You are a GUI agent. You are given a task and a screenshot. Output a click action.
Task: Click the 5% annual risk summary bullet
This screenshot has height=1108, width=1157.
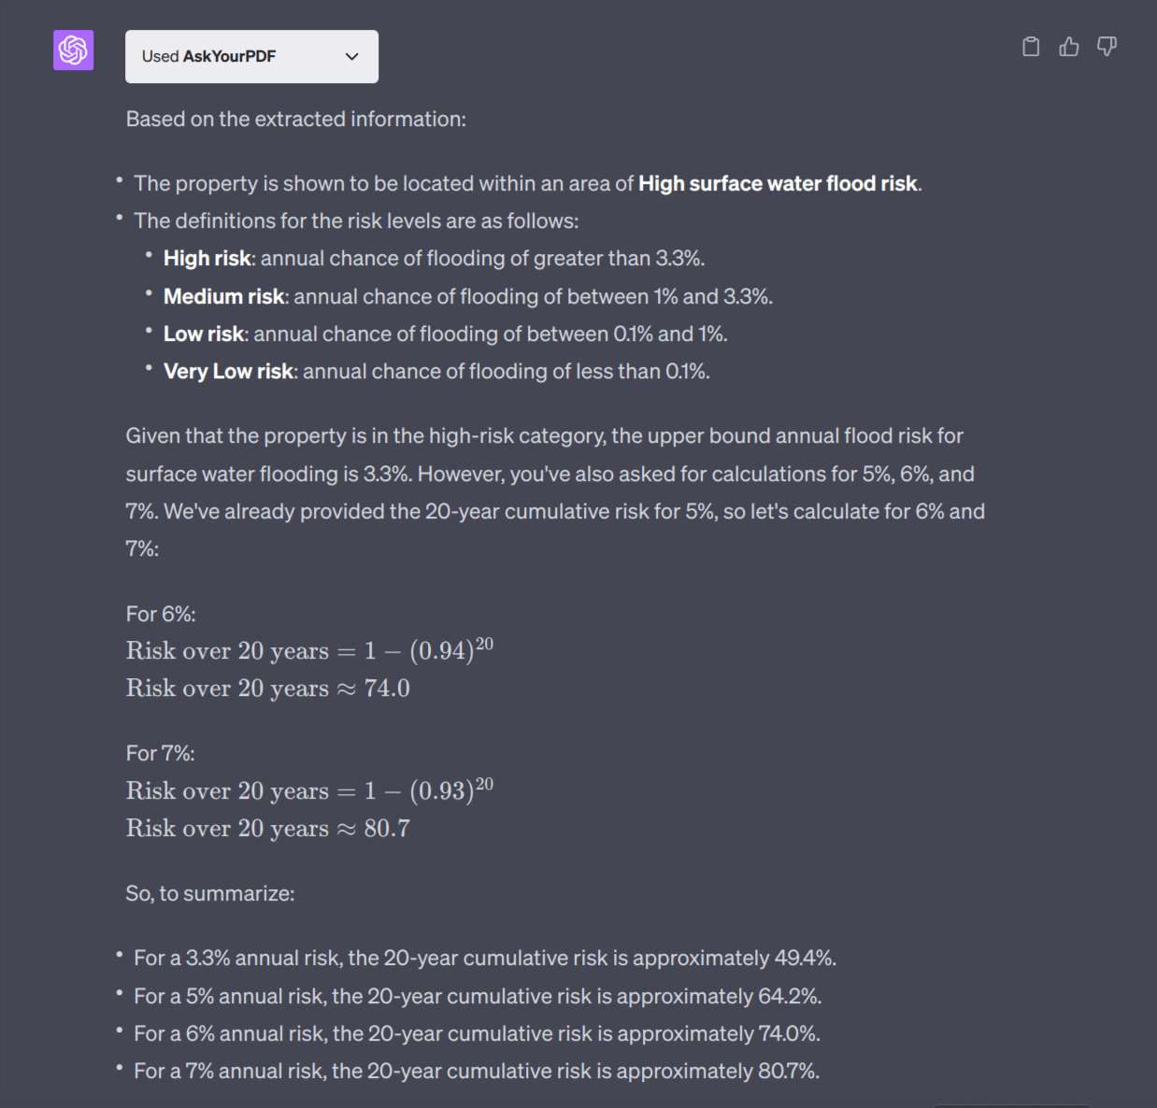coord(477,997)
